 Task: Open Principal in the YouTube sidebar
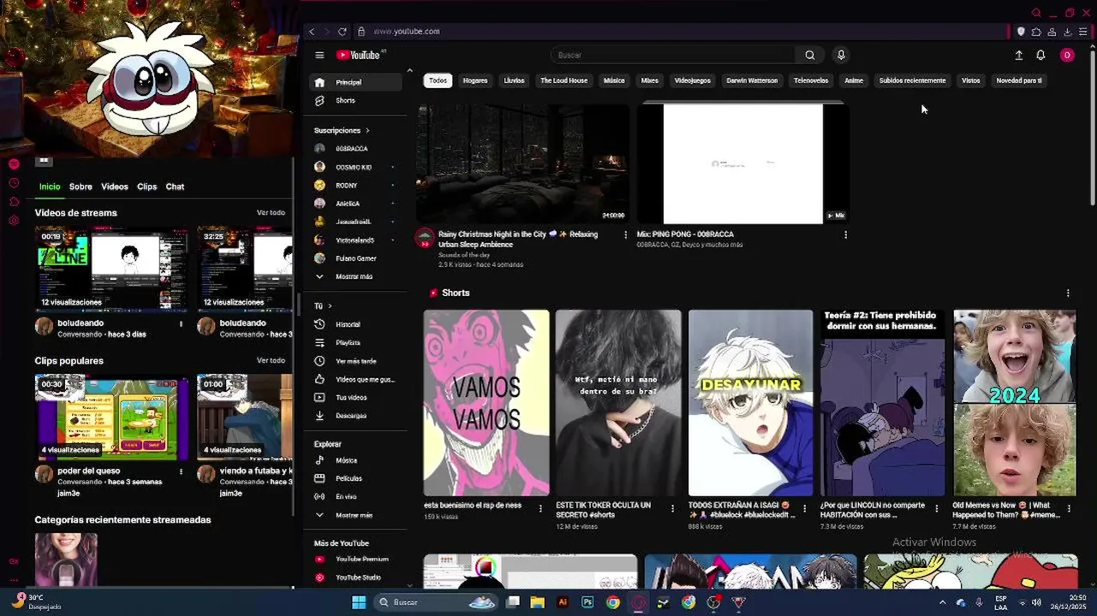(x=355, y=82)
